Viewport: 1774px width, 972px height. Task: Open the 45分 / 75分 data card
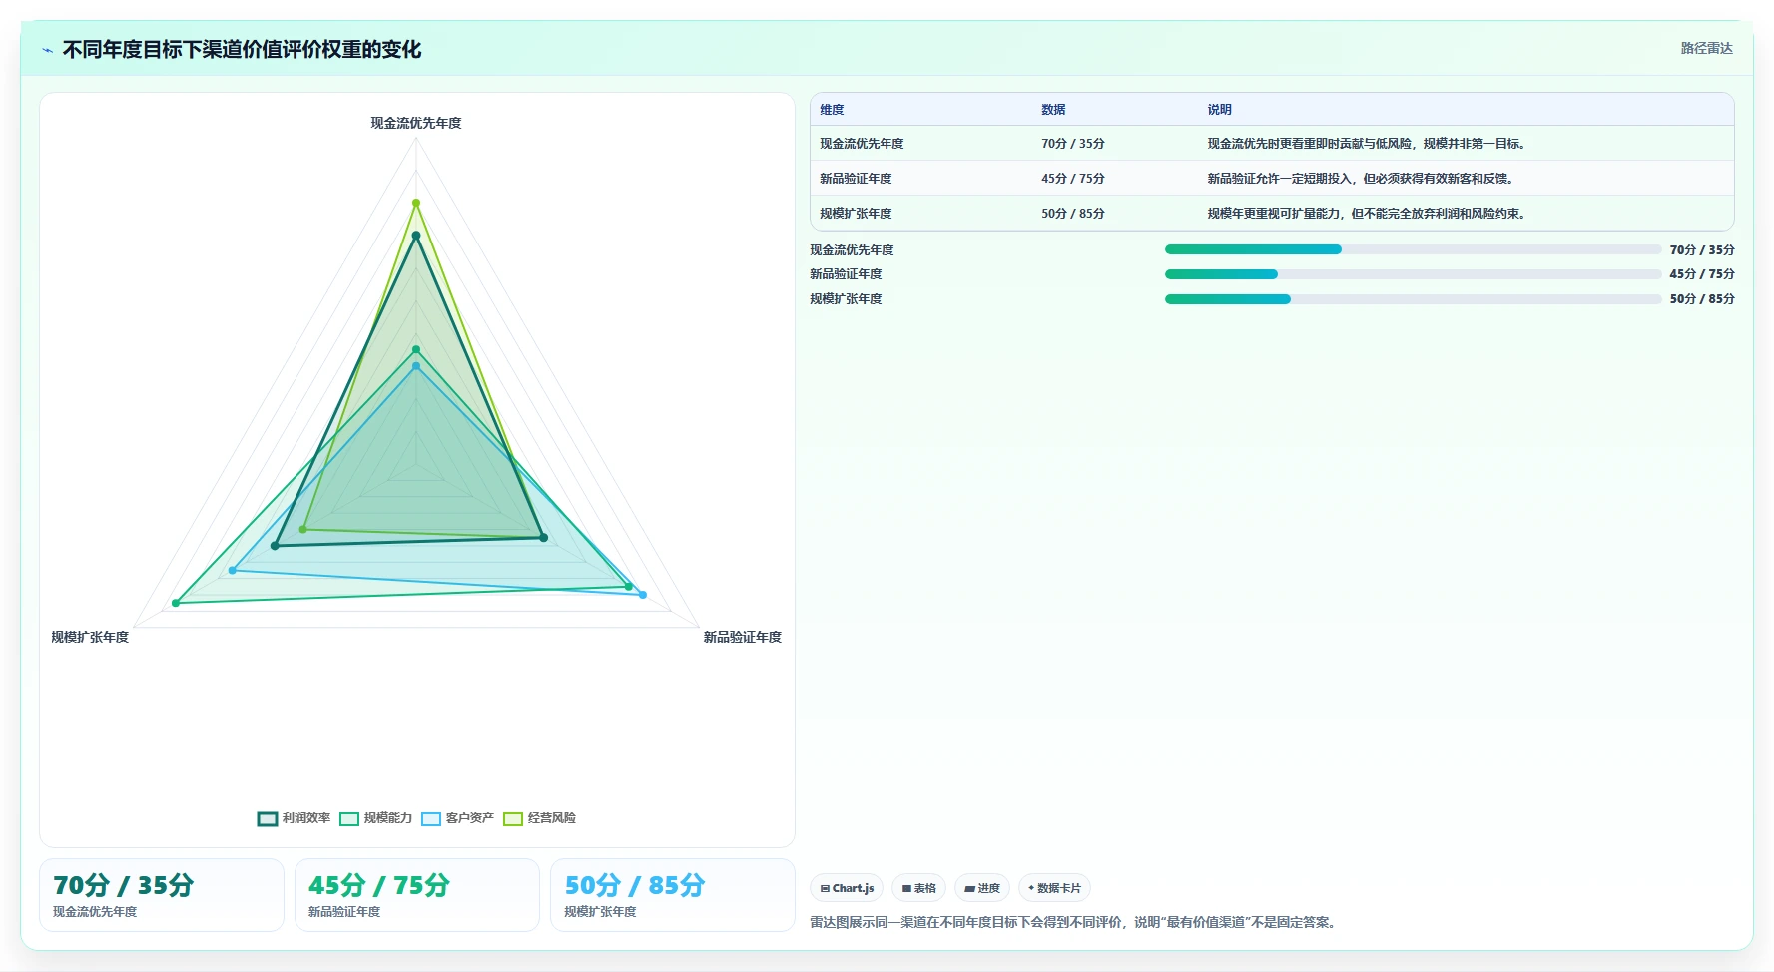(x=417, y=895)
